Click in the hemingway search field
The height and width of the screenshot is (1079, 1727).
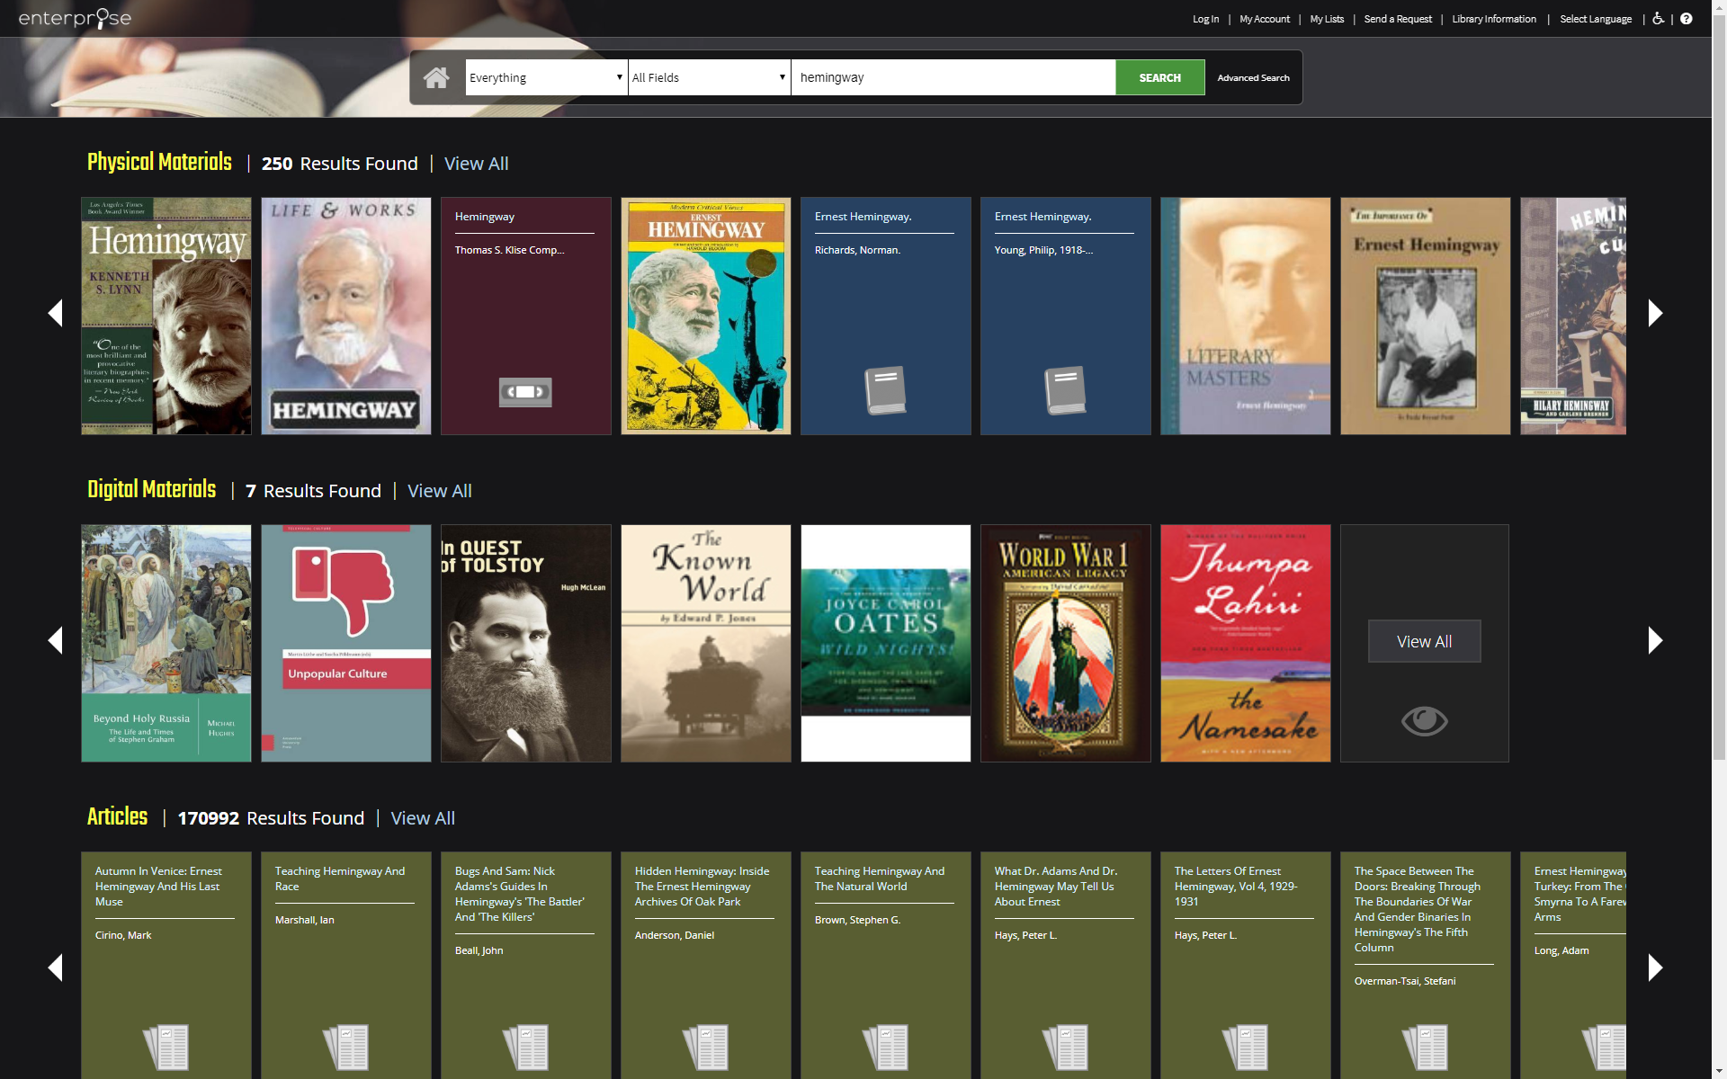[953, 78]
